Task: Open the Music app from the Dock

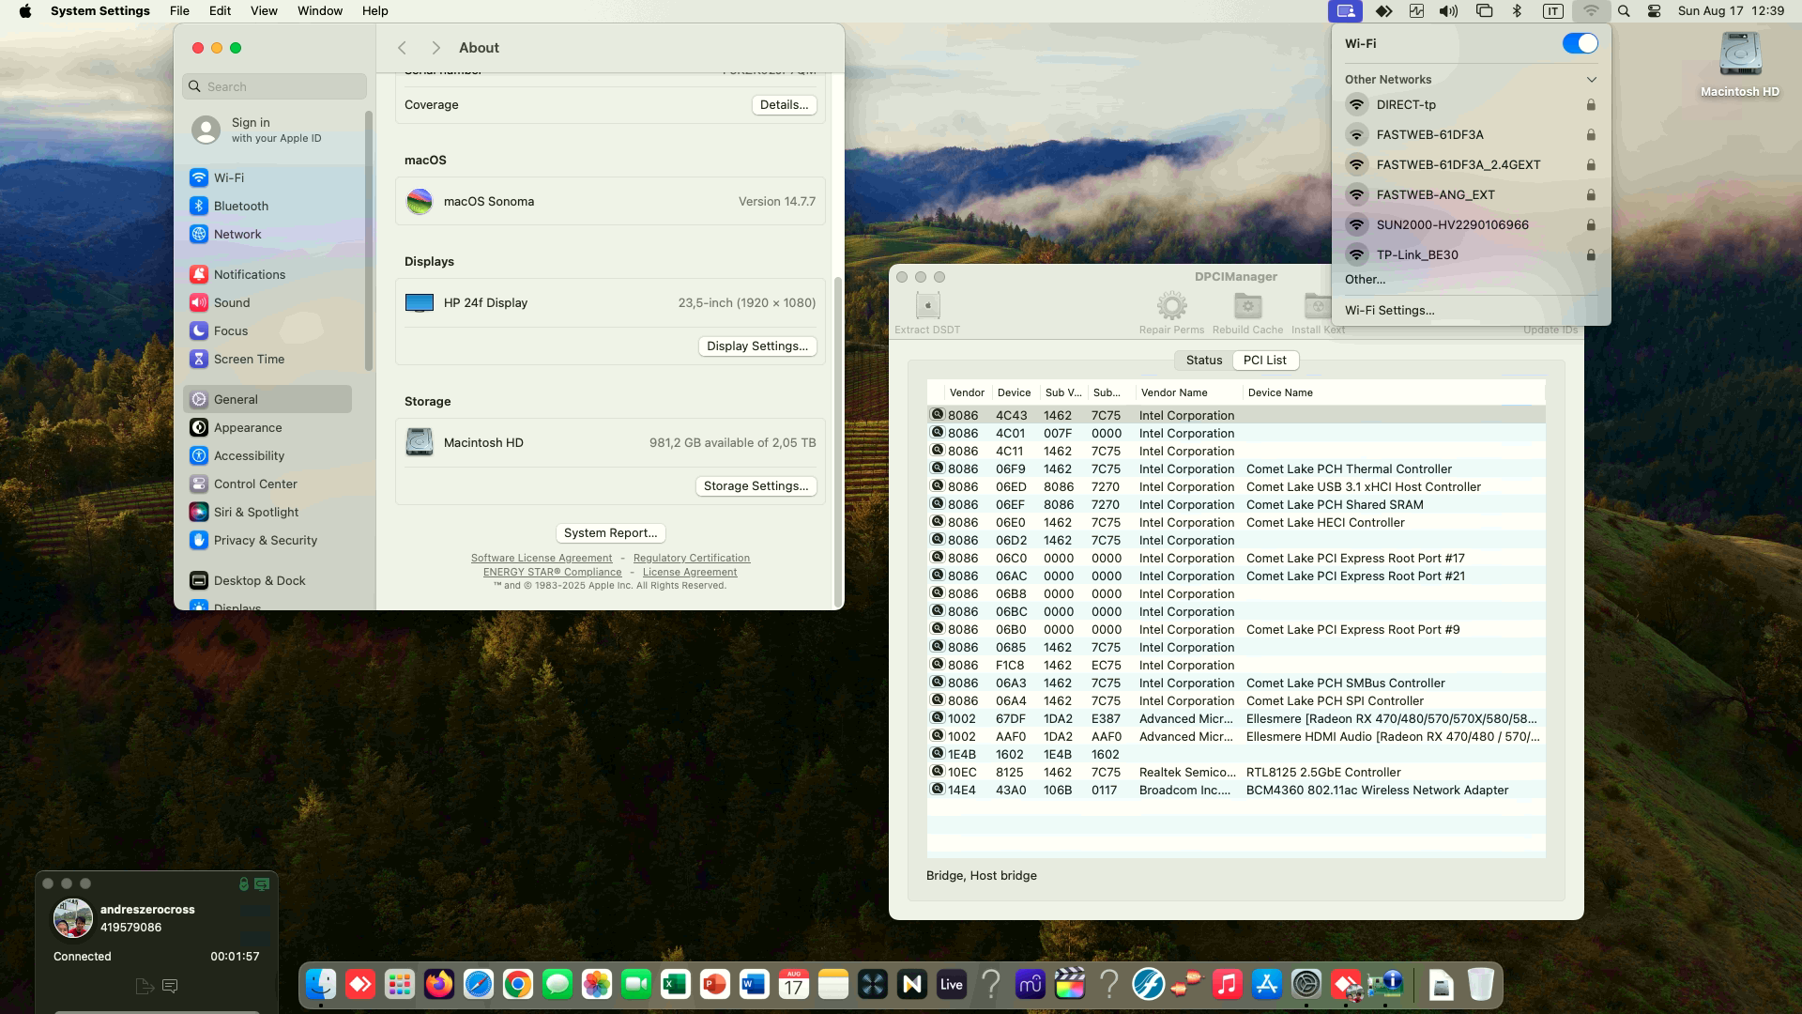Action: (x=1228, y=984)
